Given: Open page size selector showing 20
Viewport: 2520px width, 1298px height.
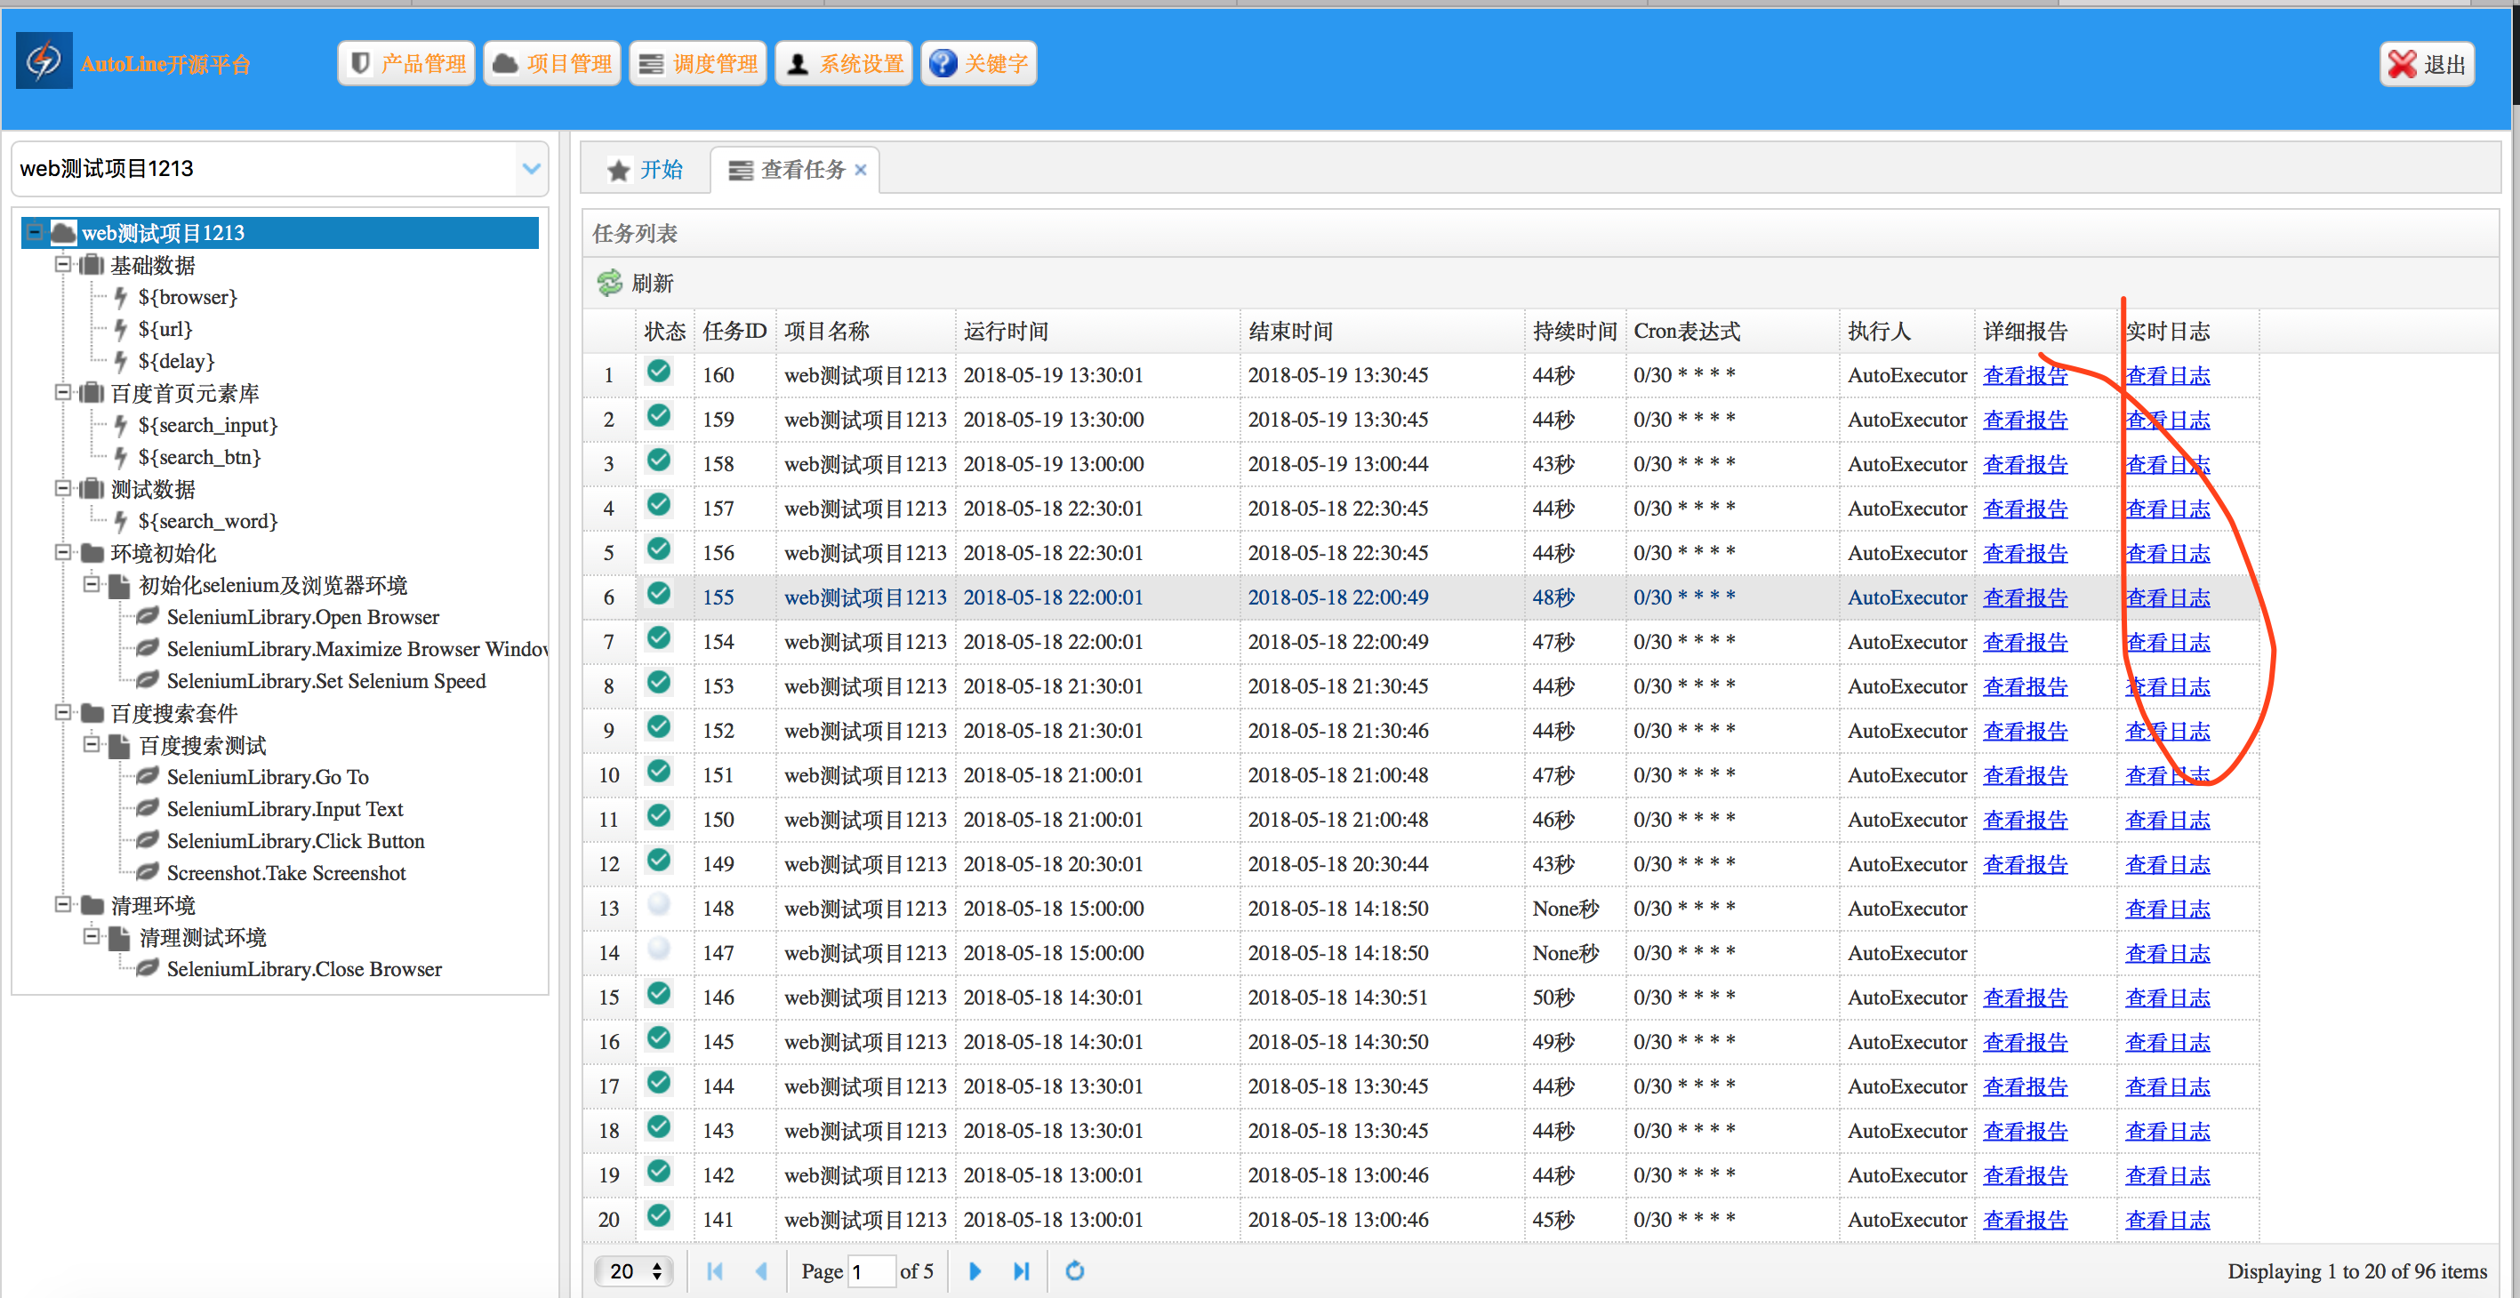Looking at the screenshot, I should point(635,1270).
